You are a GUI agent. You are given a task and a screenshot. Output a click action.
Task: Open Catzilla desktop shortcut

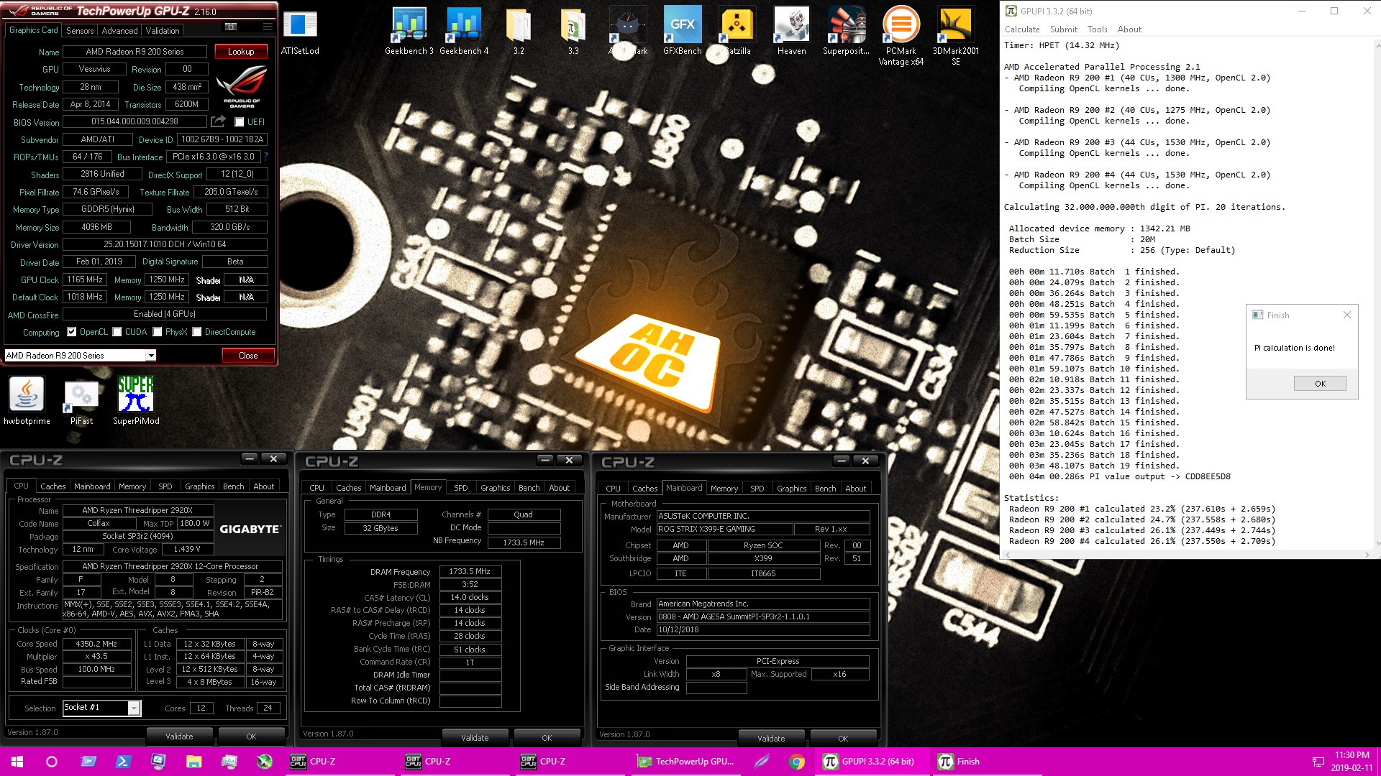point(737,32)
